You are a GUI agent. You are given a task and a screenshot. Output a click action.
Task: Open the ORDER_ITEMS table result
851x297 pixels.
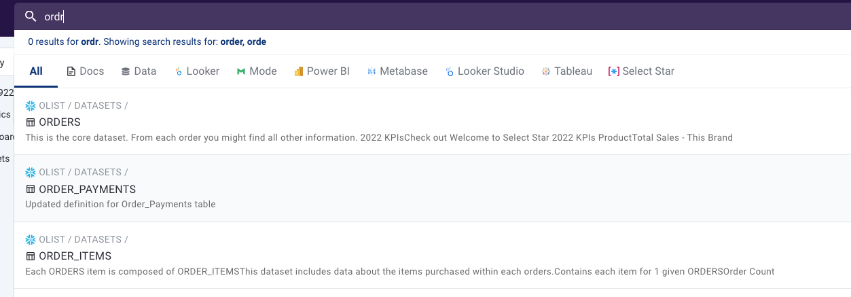[75, 256]
